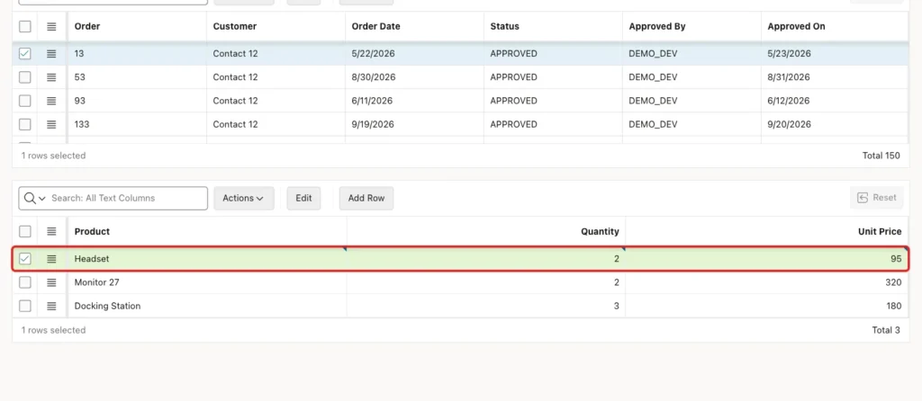The height and width of the screenshot is (401, 922).
Task: Open row actions menu for Docking Station
Action: pyautogui.click(x=51, y=306)
